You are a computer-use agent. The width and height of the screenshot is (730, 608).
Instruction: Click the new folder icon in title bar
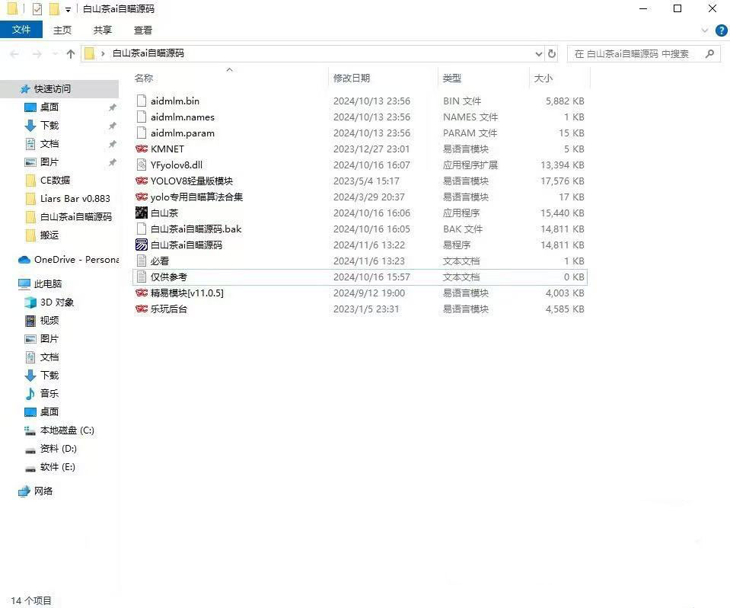tap(54, 9)
